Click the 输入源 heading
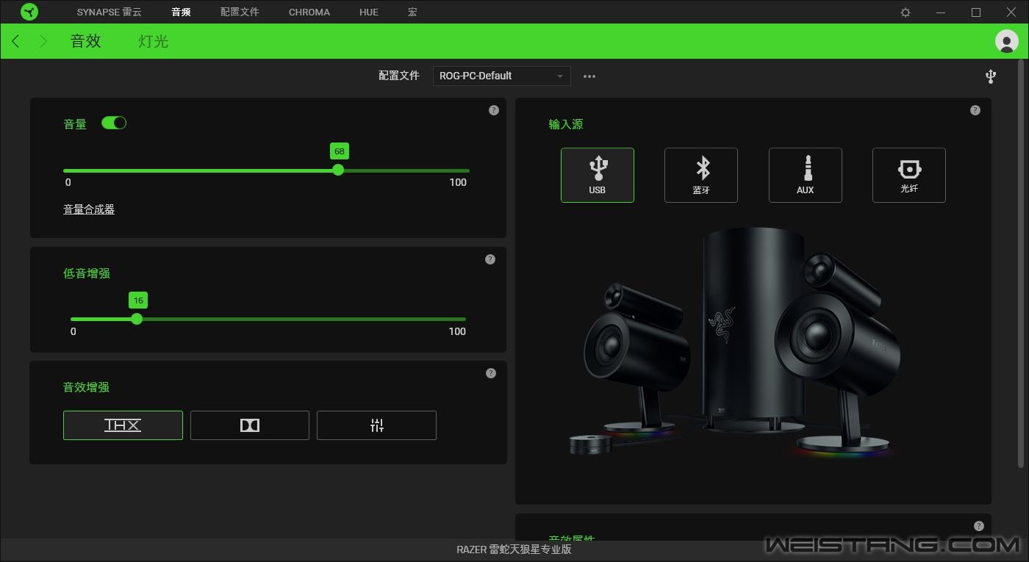The height and width of the screenshot is (562, 1029). 566,124
